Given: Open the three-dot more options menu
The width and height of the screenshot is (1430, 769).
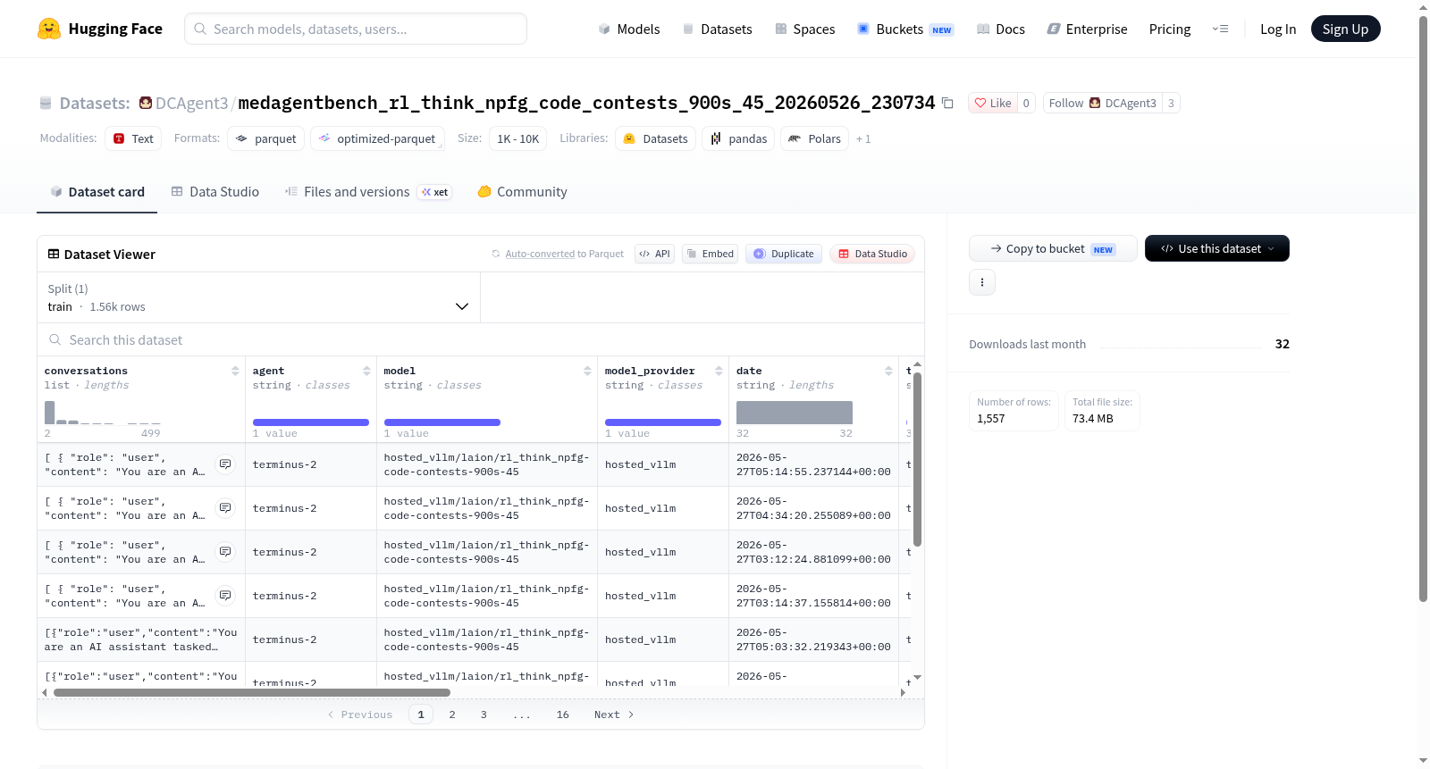Looking at the screenshot, I should (x=982, y=282).
